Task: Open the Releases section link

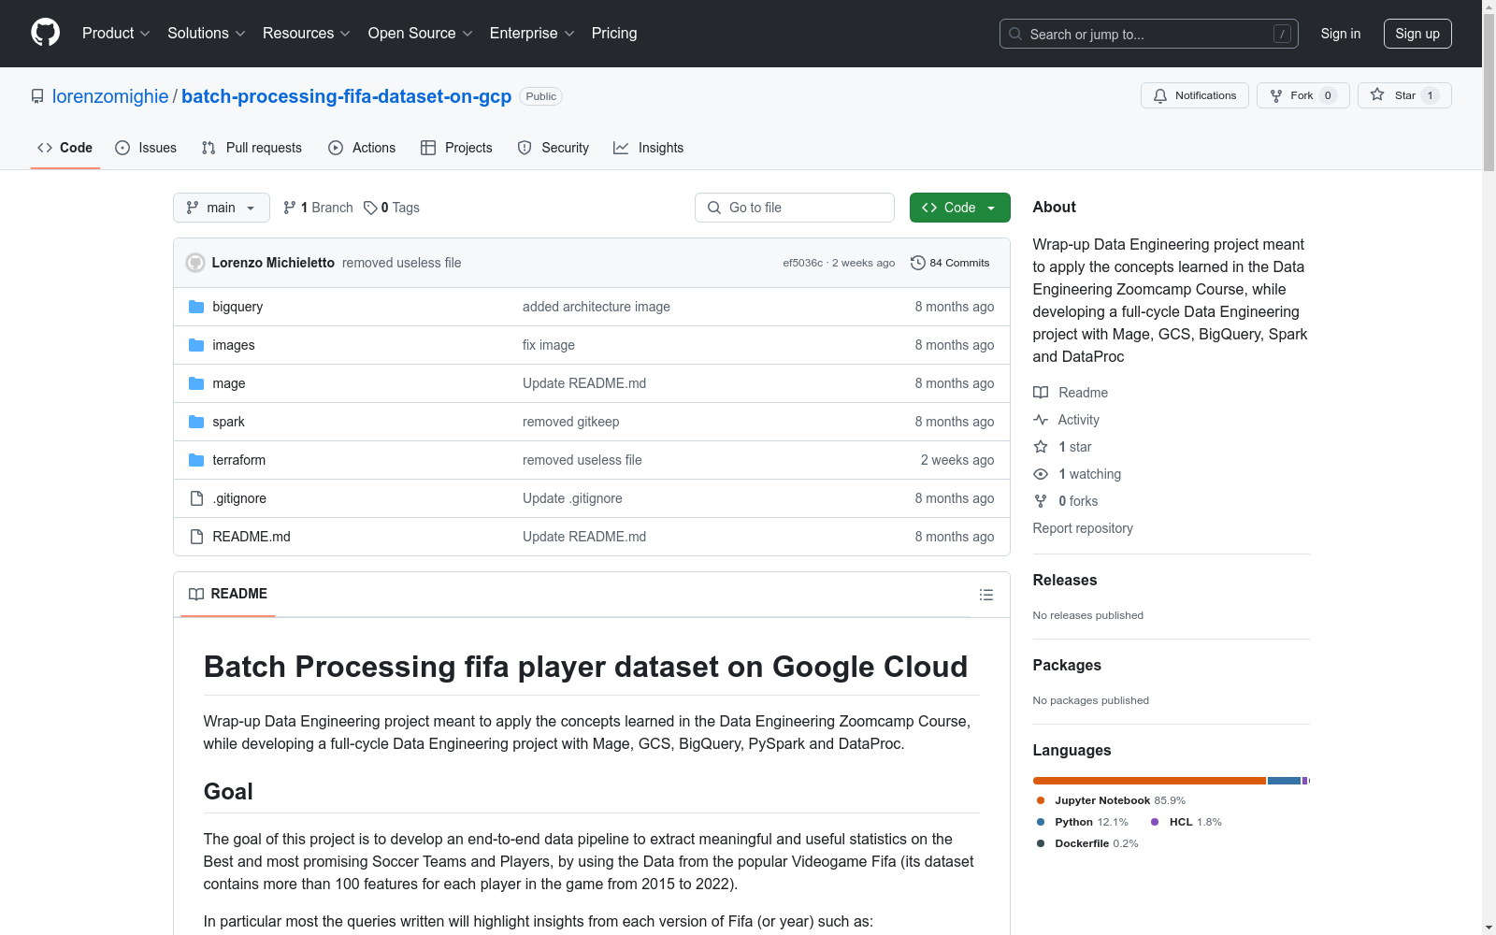Action: pyautogui.click(x=1065, y=580)
